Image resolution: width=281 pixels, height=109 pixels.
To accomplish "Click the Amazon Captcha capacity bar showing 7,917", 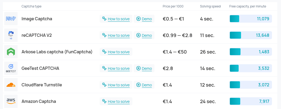I will point(250,101).
